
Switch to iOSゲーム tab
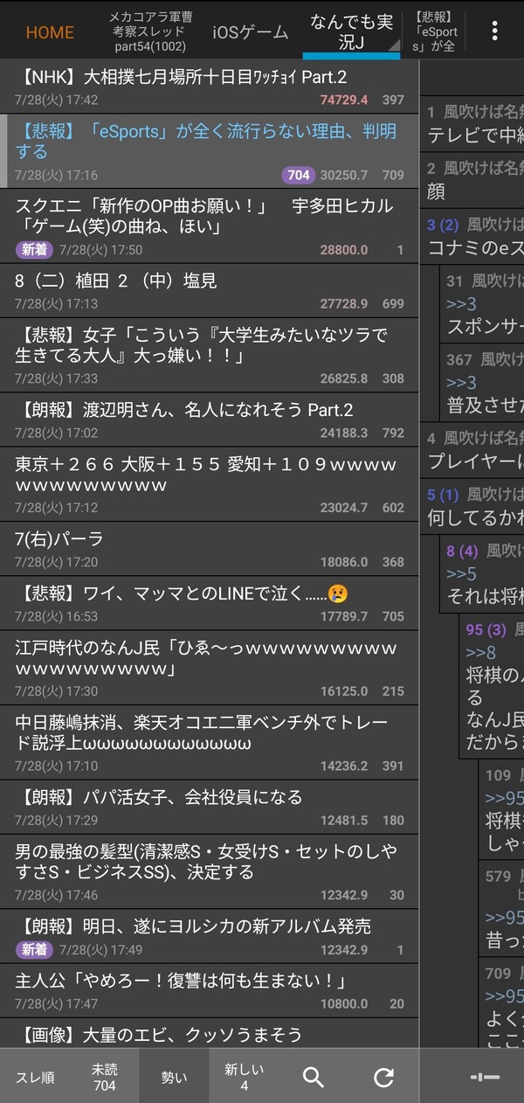click(x=250, y=32)
